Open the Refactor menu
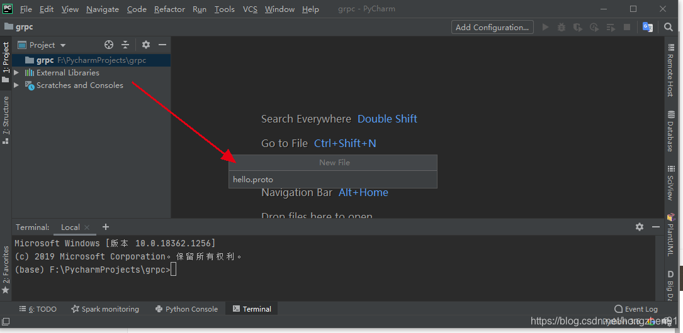The height and width of the screenshot is (333, 683). tap(169, 9)
